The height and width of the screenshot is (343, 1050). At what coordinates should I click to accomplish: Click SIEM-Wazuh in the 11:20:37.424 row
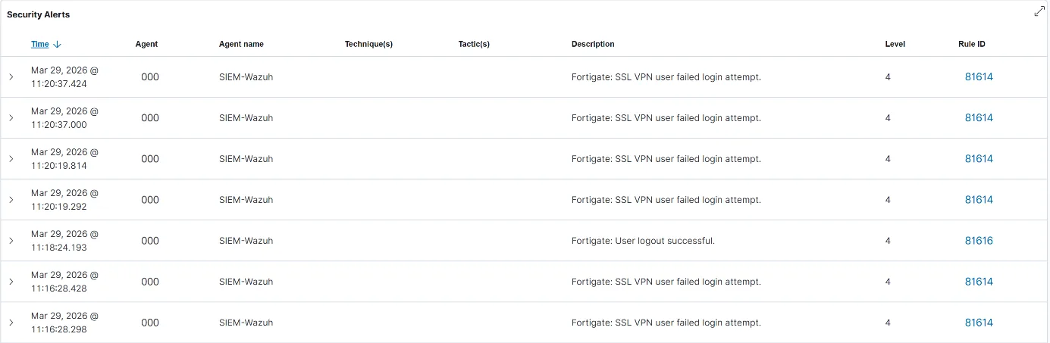coord(246,77)
